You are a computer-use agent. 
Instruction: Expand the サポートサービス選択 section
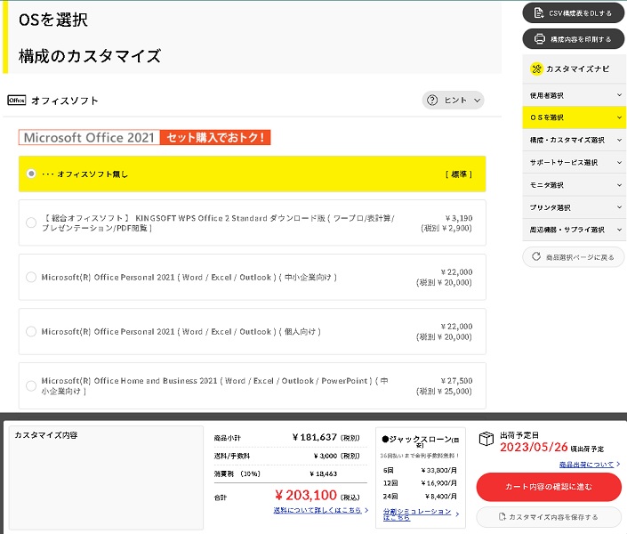point(574,163)
